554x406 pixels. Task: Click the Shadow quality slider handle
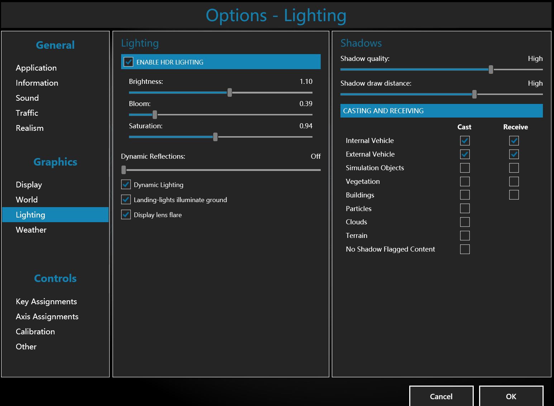(491, 70)
